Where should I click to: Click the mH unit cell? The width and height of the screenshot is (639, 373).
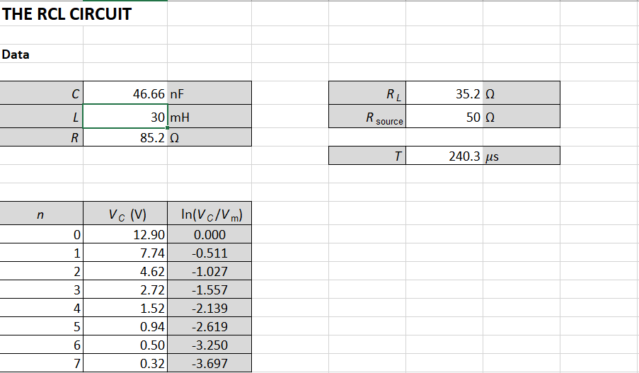point(209,117)
